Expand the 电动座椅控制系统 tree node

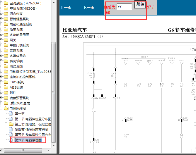[x=1, y=71]
